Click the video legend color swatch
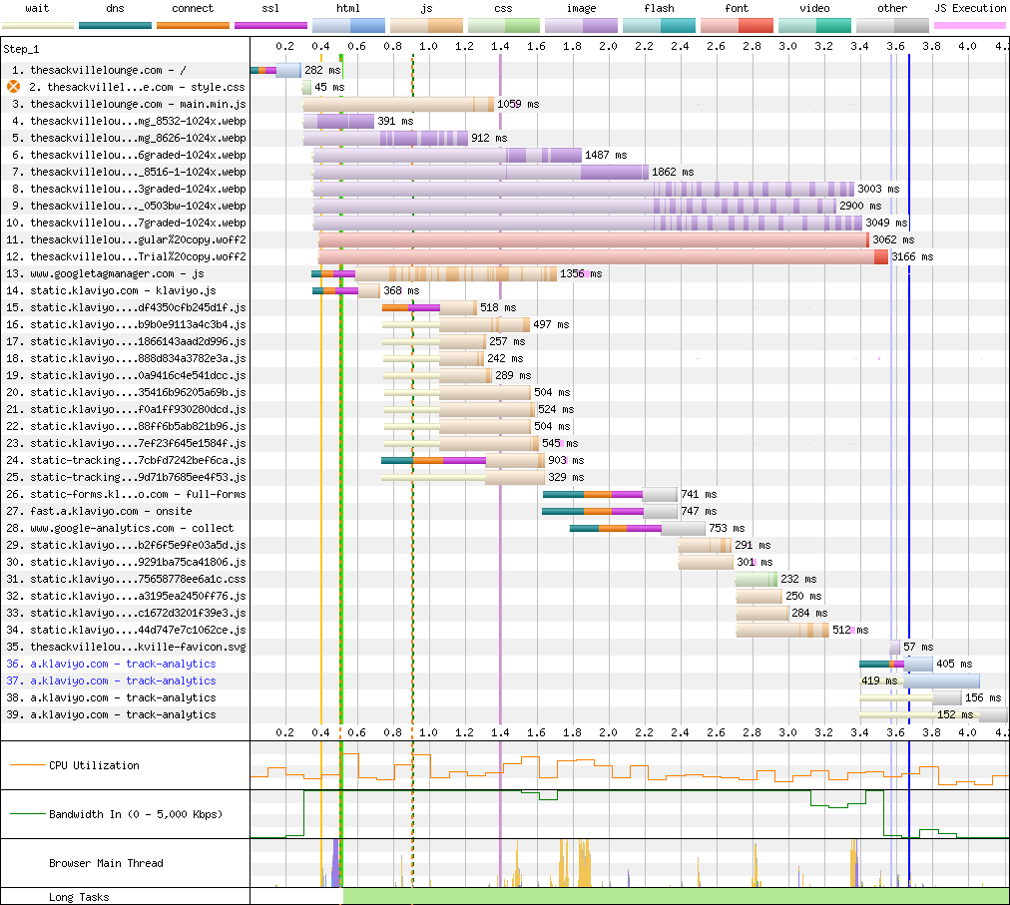The width and height of the screenshot is (1010, 905). point(814,26)
